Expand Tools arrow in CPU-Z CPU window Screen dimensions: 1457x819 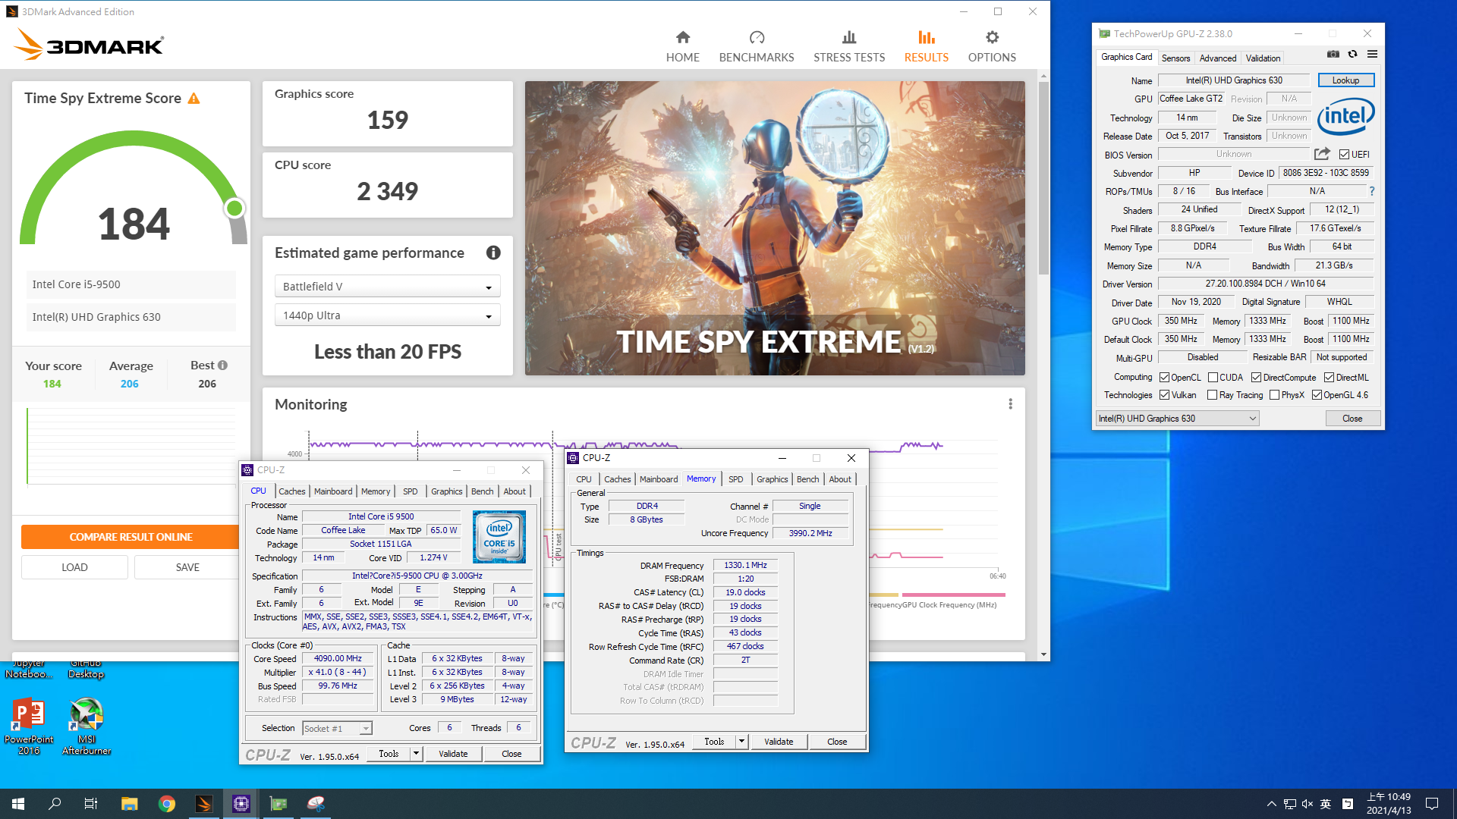point(416,753)
